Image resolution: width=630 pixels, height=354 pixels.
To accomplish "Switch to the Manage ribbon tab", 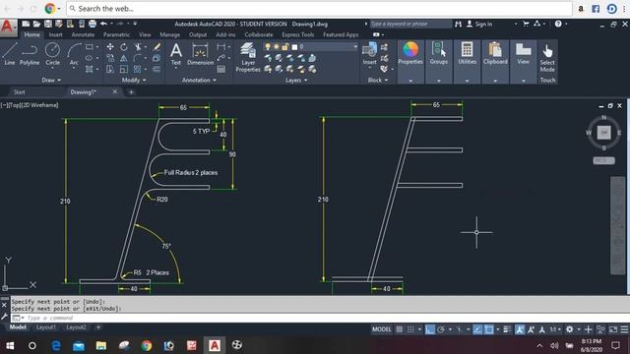I will (x=169, y=35).
